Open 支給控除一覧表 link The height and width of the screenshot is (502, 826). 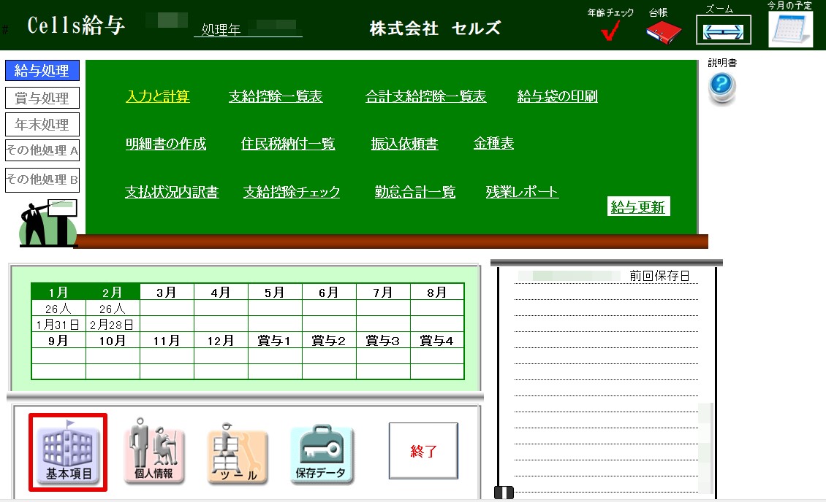coord(276,97)
